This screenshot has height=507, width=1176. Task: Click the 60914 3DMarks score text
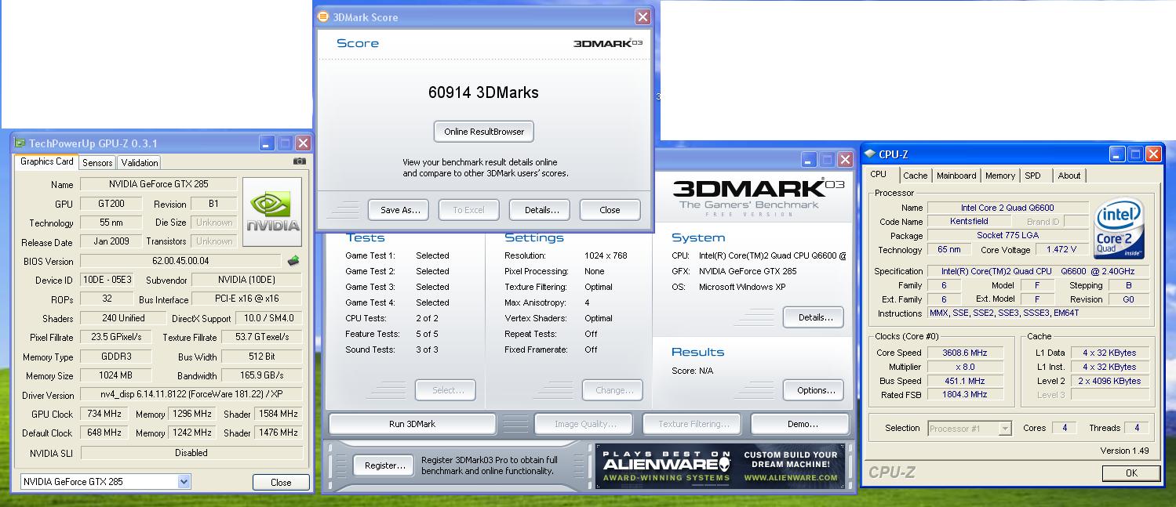coord(483,92)
